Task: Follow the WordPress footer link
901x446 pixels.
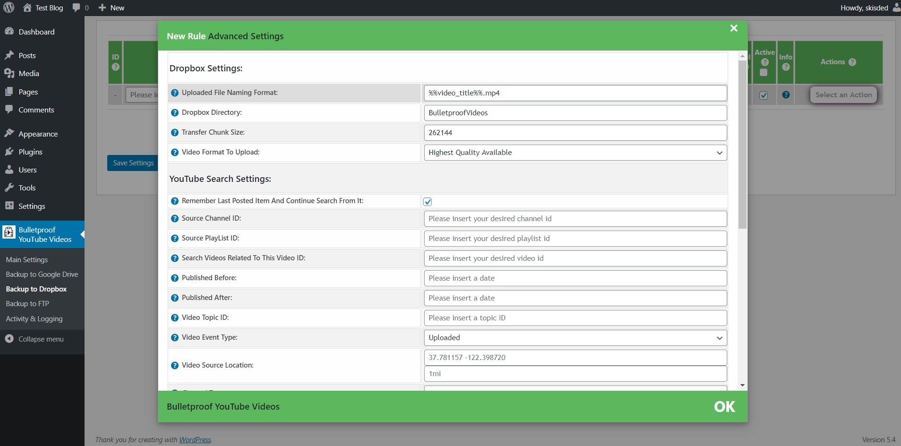Action: click(195, 439)
